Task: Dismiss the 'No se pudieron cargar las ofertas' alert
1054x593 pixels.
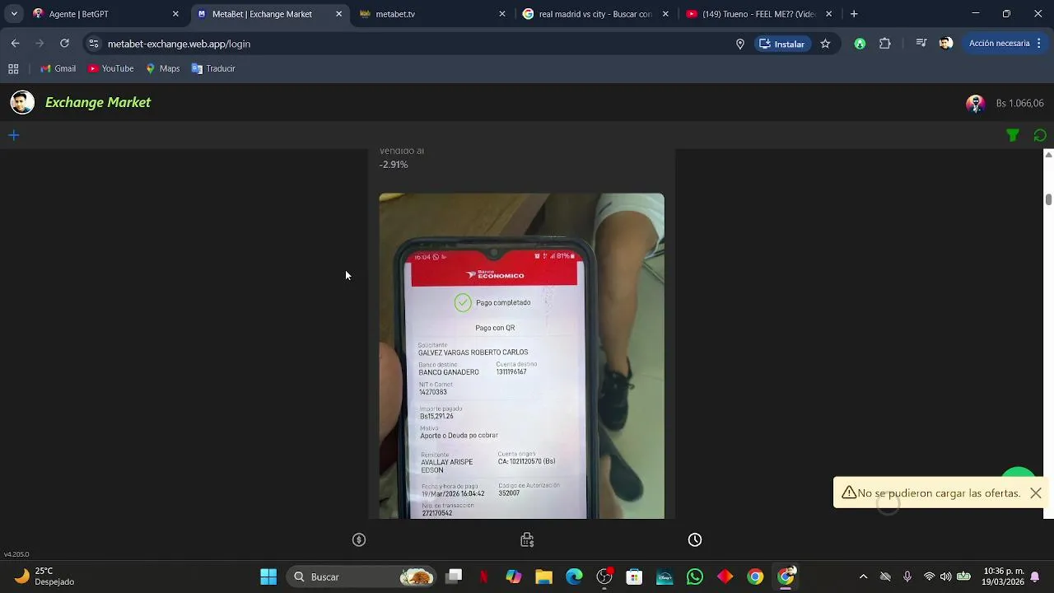Action: click(1036, 493)
